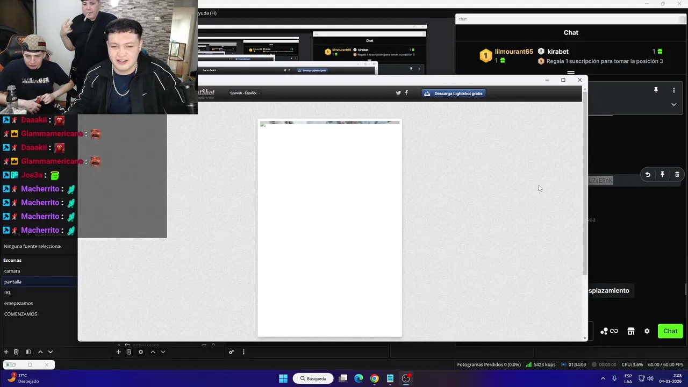Image resolution: width=688 pixels, height=387 pixels.
Task: Move source down arrow in sources toolbar
Action: tap(163, 352)
